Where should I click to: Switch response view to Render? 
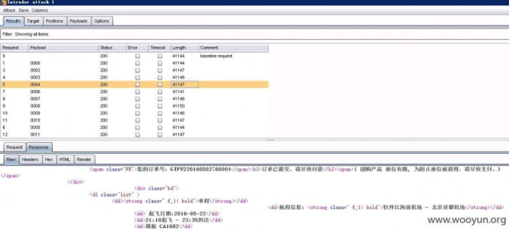84,160
